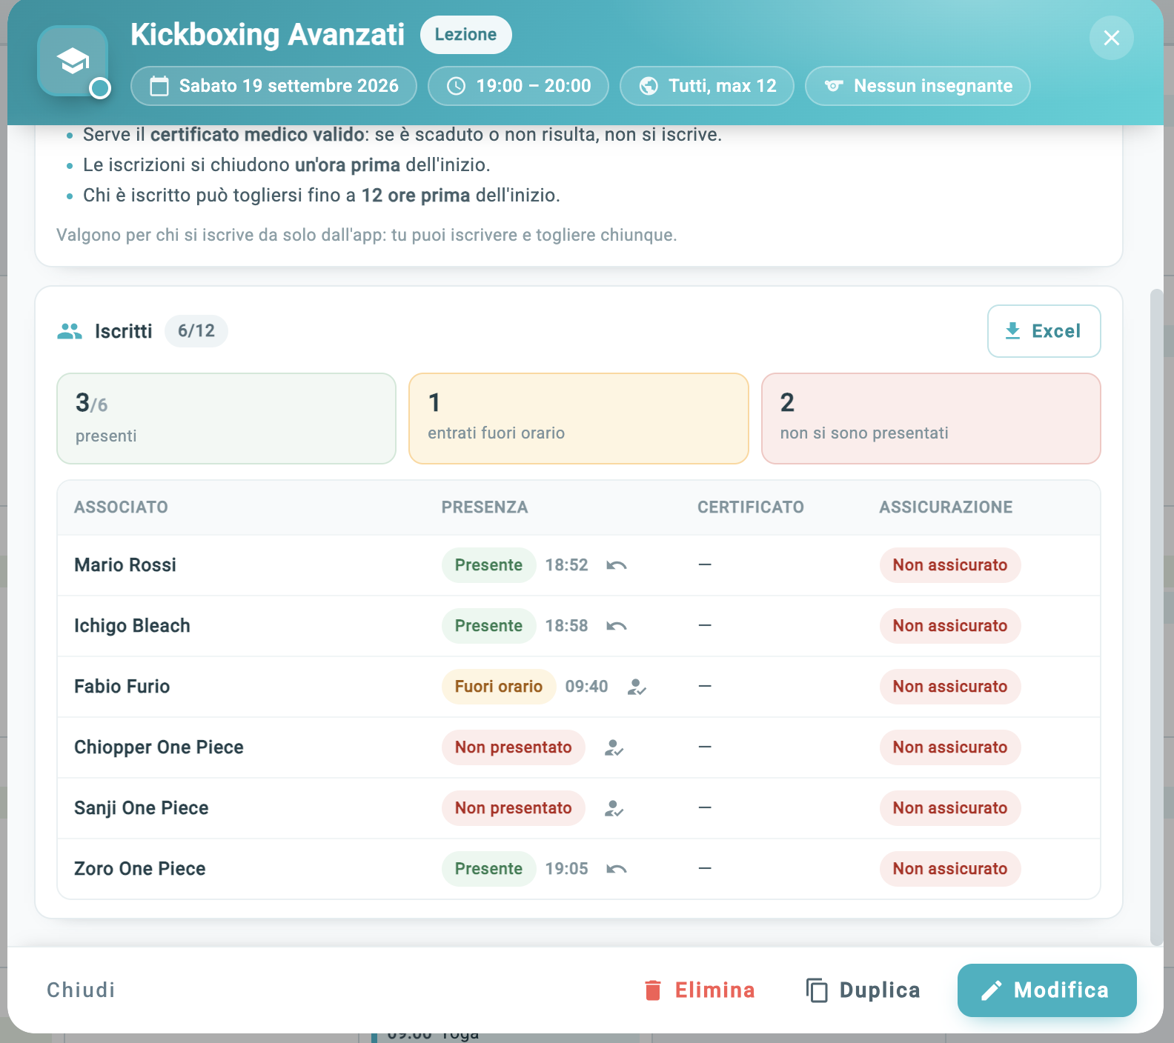Mark Sanji One Piece as present icon

tap(614, 808)
